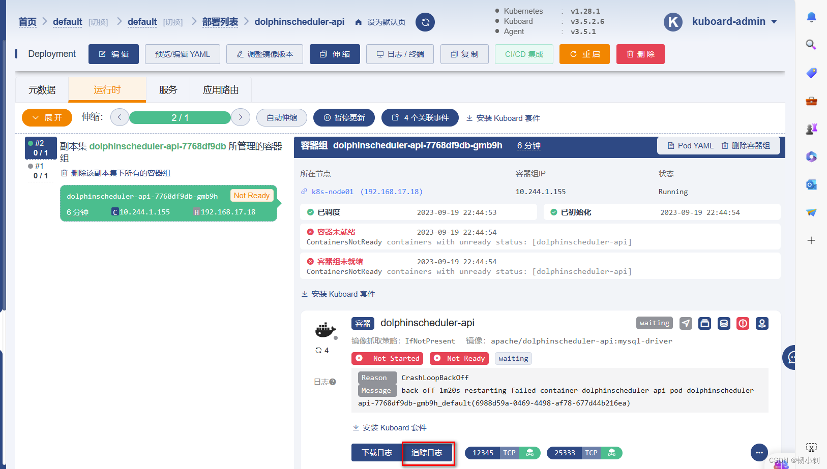Open the paper plane sidebar app
827x469 pixels.
click(811, 212)
